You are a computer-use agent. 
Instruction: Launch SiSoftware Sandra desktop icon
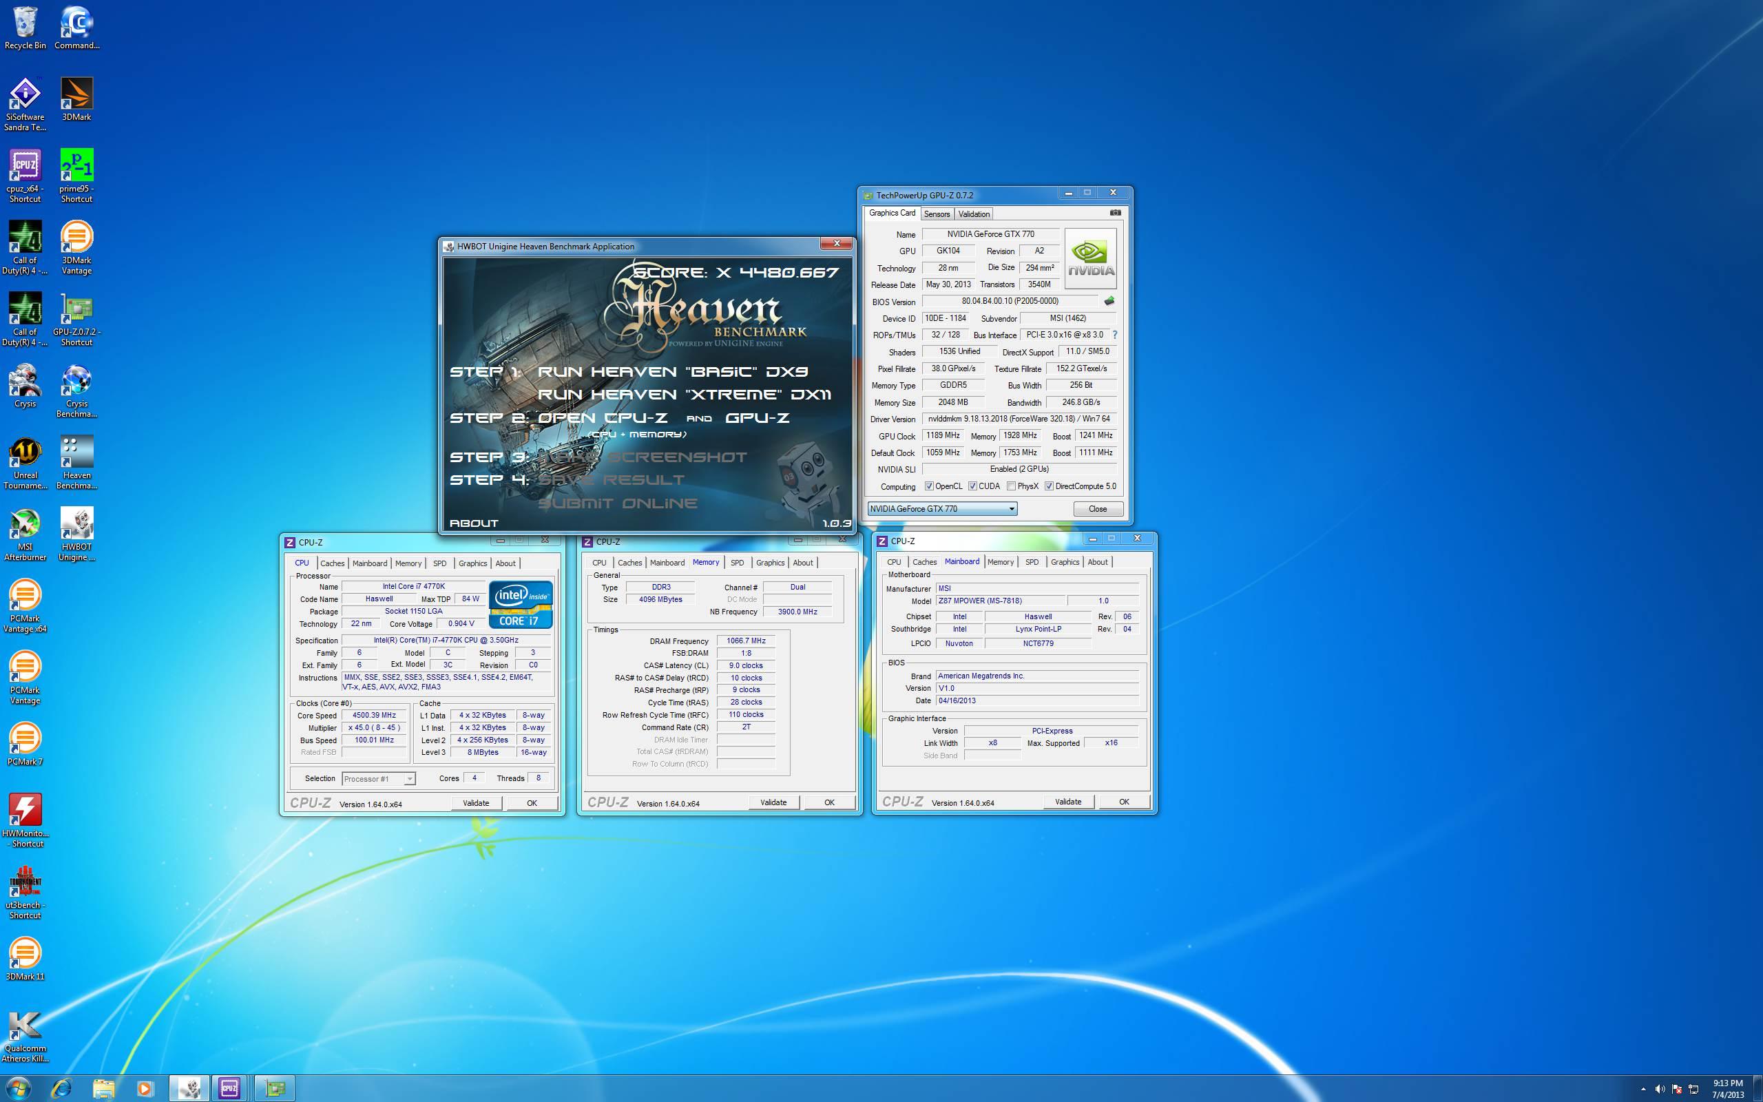tap(25, 104)
